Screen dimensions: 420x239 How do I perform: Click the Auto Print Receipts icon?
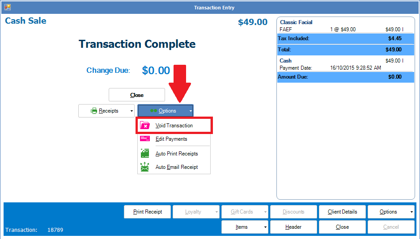145,154
